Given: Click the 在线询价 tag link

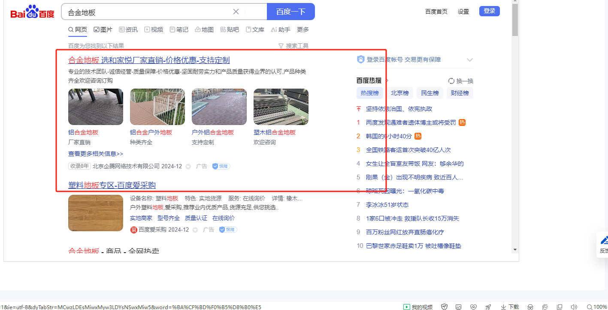Looking at the screenshot, I should (224, 218).
